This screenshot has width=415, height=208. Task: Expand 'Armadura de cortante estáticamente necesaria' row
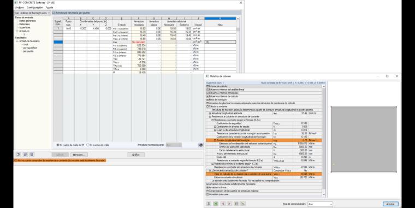tap(207, 184)
